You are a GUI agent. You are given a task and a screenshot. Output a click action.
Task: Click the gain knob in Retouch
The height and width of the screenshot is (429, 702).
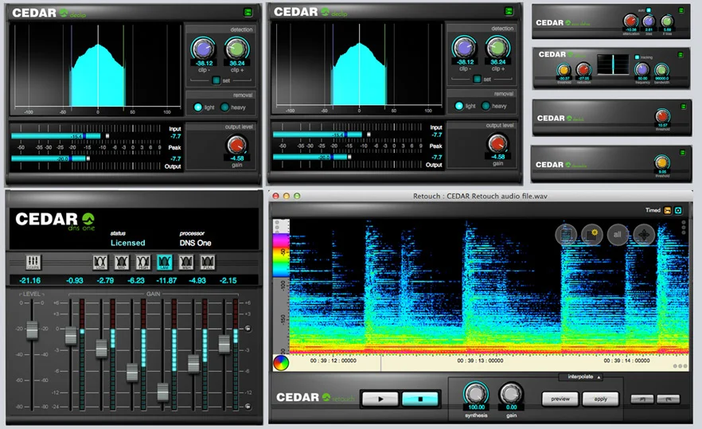(x=511, y=393)
